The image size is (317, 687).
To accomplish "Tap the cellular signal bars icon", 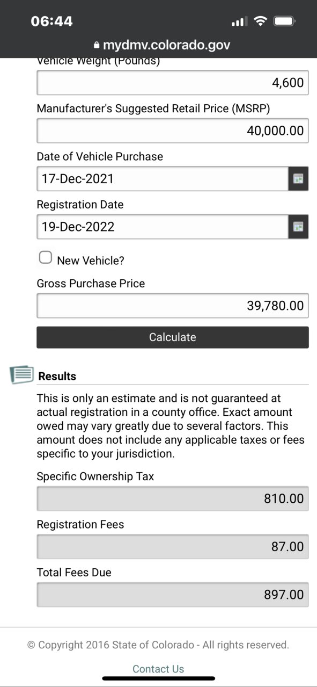I will click(239, 22).
